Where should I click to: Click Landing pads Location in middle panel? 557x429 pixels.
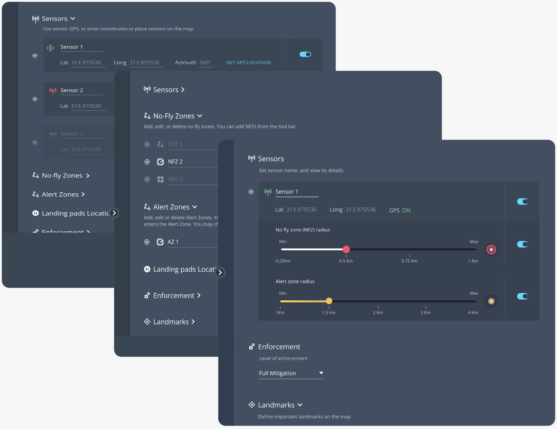pyautogui.click(x=184, y=269)
